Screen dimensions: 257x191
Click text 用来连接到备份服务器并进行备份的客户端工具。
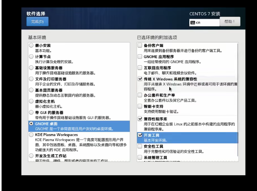(x=183, y=51)
